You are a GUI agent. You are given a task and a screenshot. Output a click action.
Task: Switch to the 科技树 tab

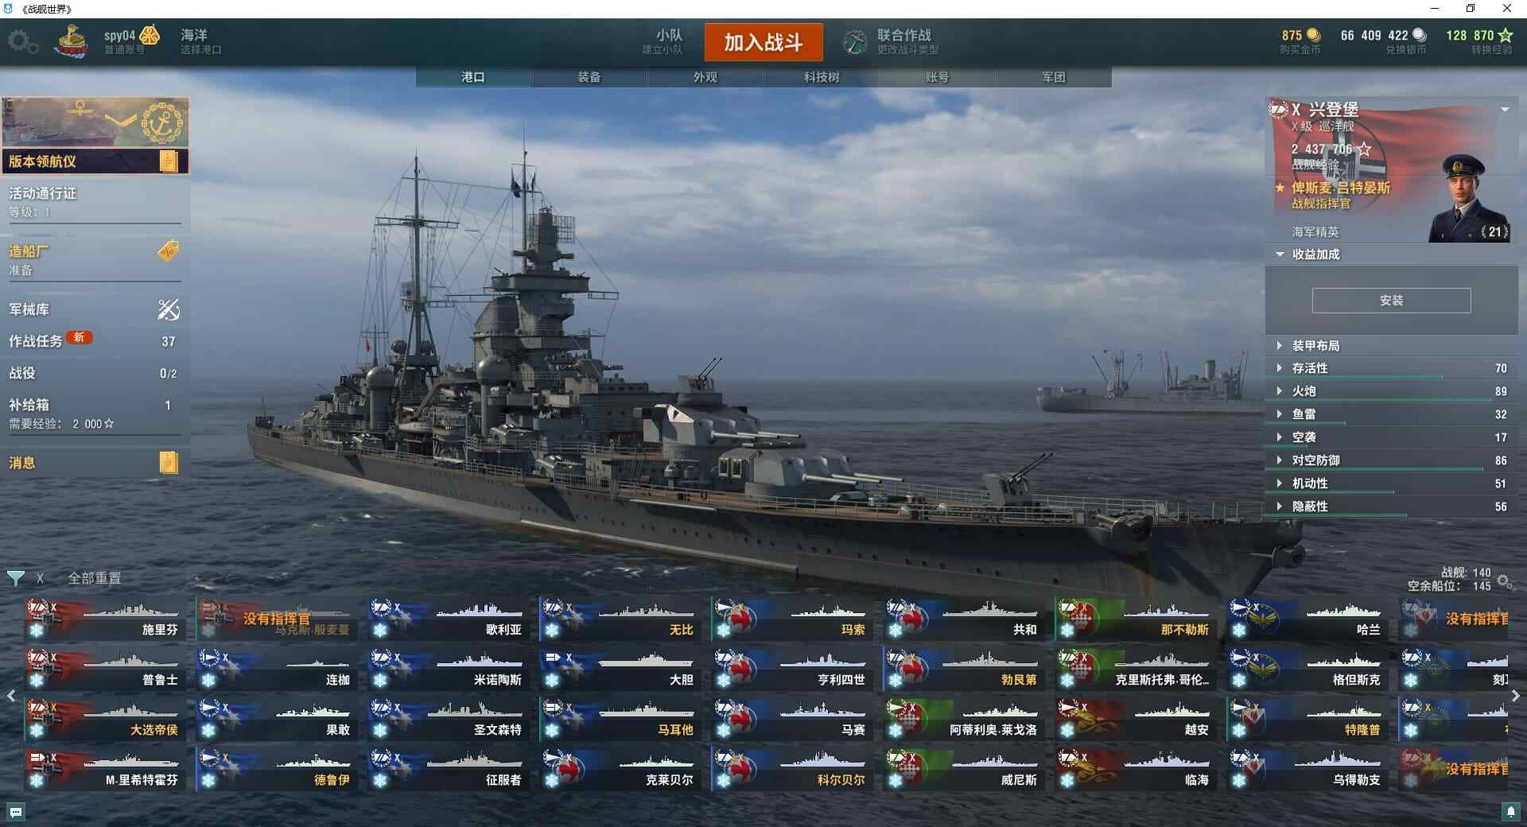click(822, 77)
